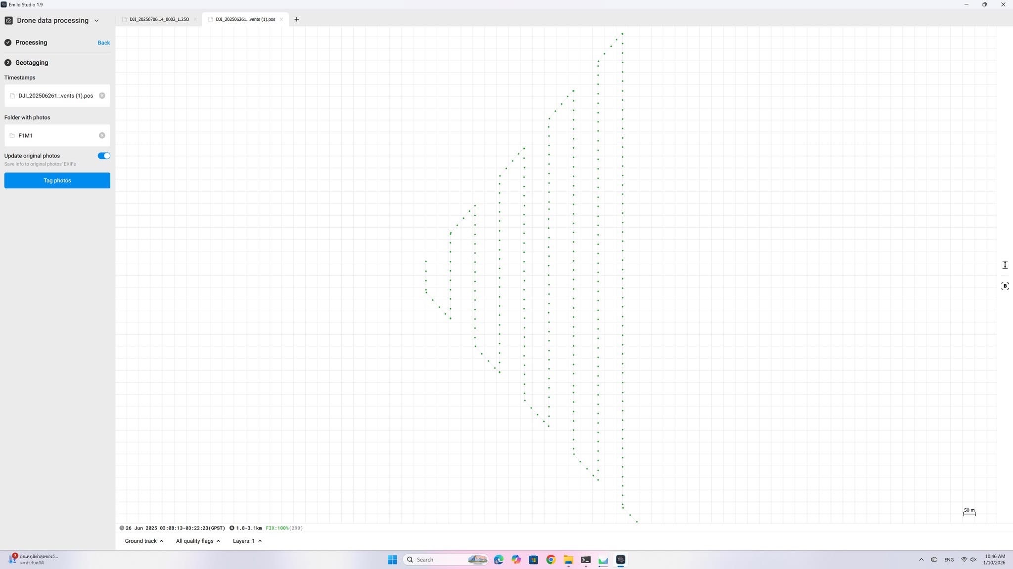The image size is (1013, 569).
Task: Click the camera icon beside Drone data processing
Action: coord(8,21)
